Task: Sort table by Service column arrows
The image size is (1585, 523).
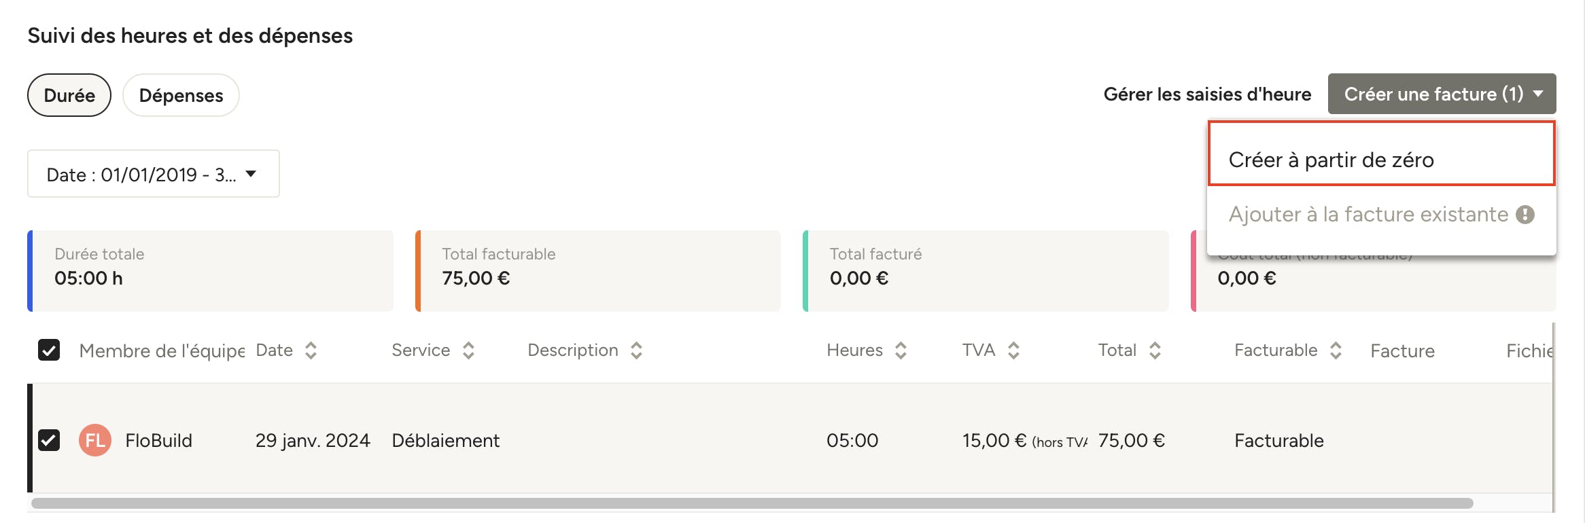Action: (468, 350)
